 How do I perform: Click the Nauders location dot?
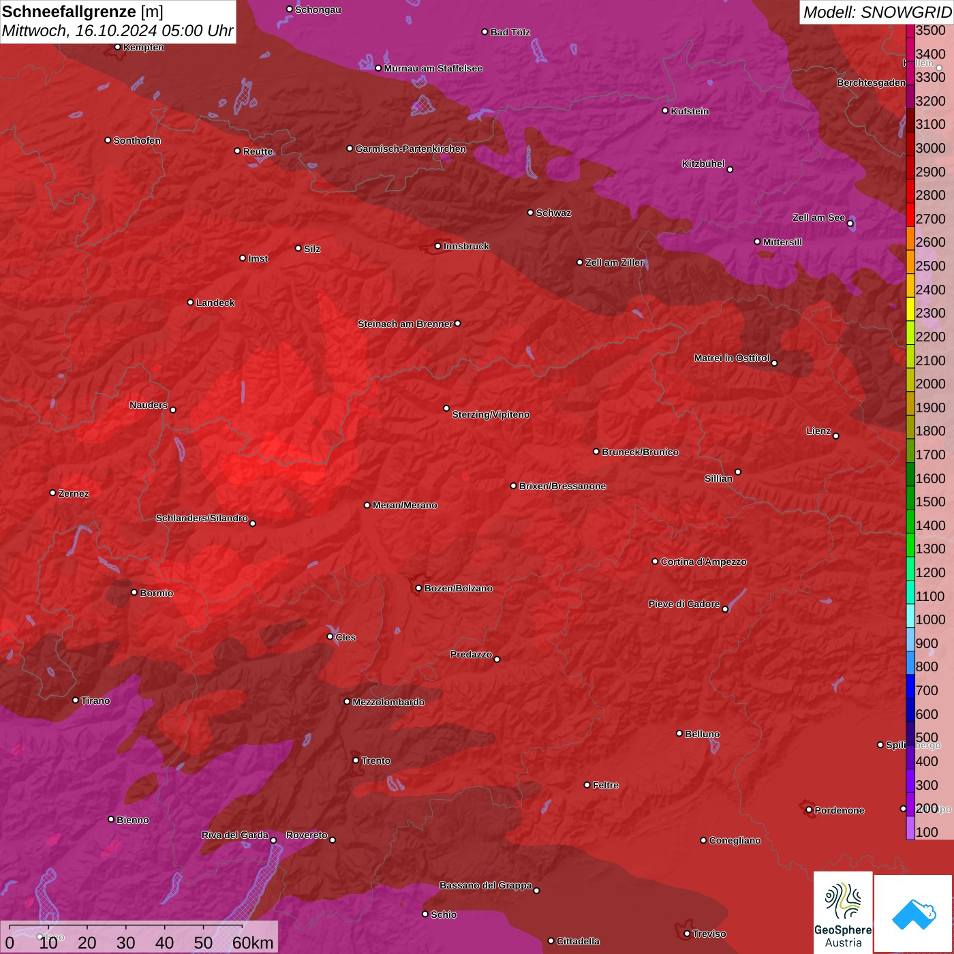(173, 410)
